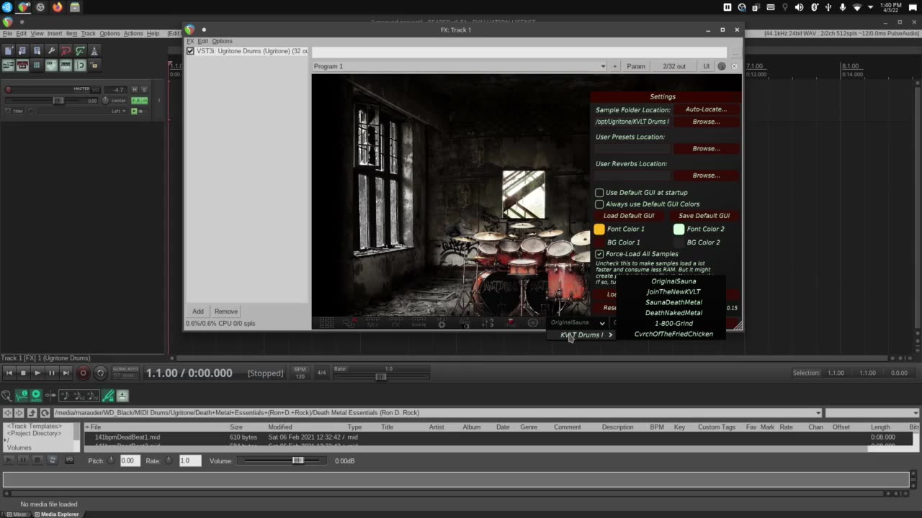
Task: Open settings gear icon in Ugritone plugin
Action: [x=442, y=324]
